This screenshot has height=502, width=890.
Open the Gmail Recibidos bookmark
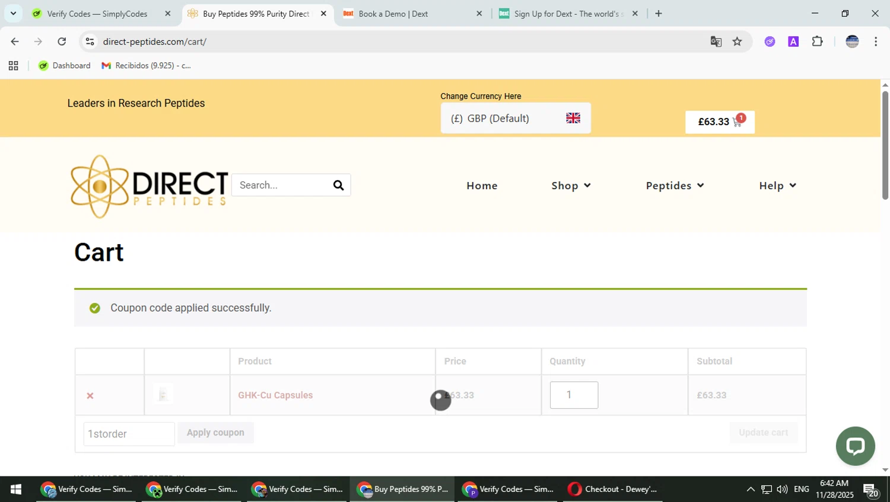click(x=147, y=66)
